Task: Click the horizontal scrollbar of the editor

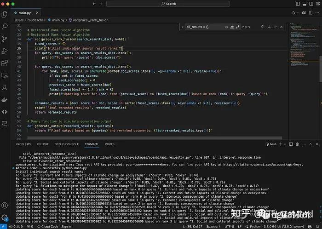Action: [155, 138]
